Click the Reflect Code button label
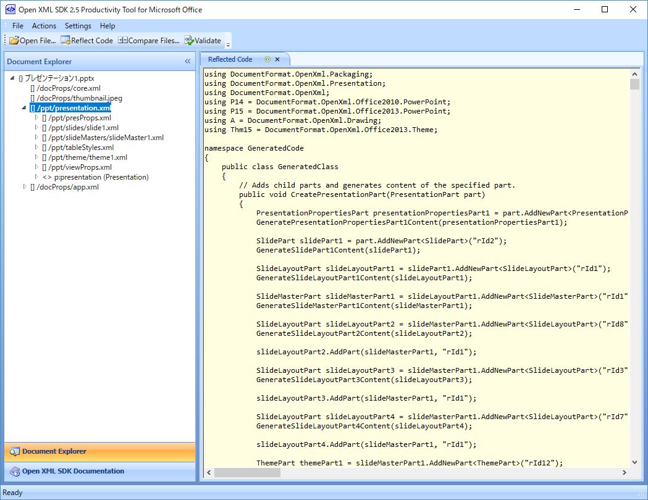Viewport: 648px width, 500px height. (x=92, y=41)
